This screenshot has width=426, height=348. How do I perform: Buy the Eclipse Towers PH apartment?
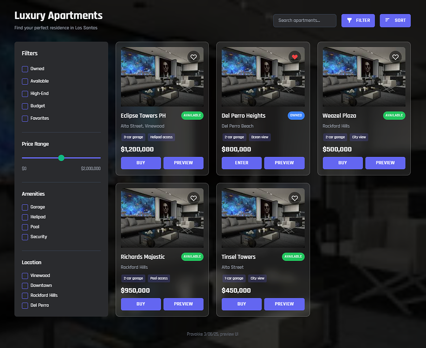141,163
